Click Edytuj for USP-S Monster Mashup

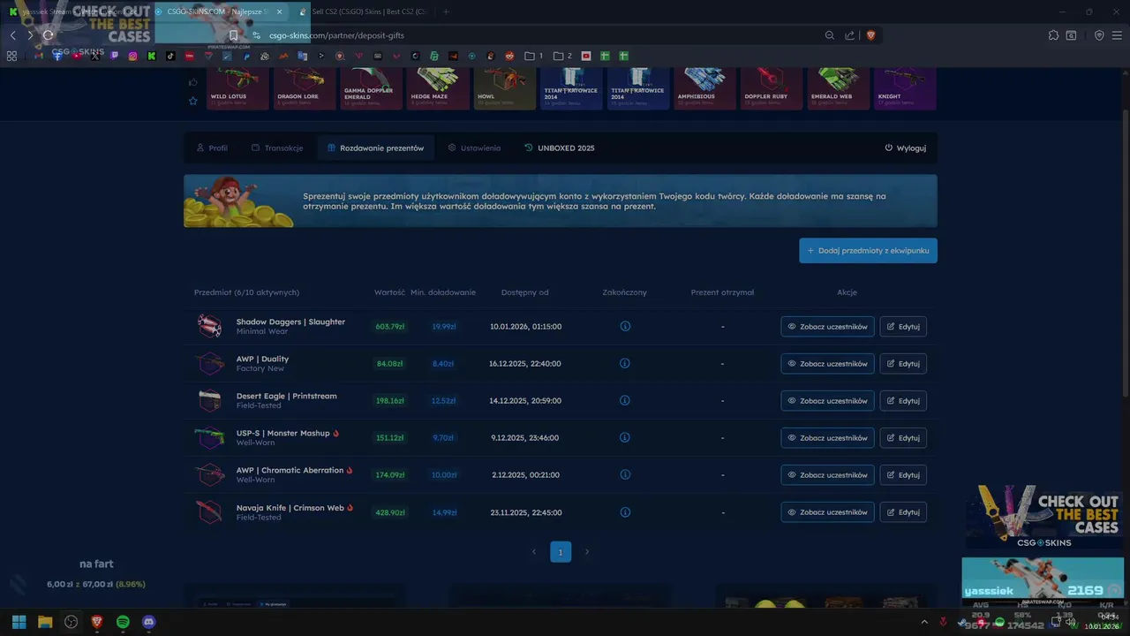tap(903, 437)
